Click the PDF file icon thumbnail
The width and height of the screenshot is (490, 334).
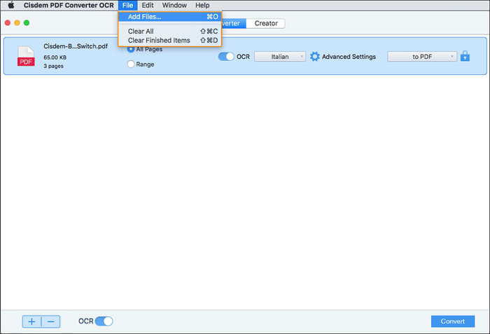(x=26, y=57)
